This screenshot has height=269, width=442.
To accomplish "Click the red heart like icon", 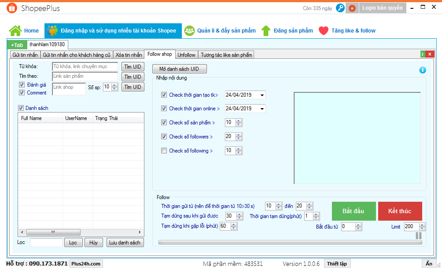I will [324, 31].
